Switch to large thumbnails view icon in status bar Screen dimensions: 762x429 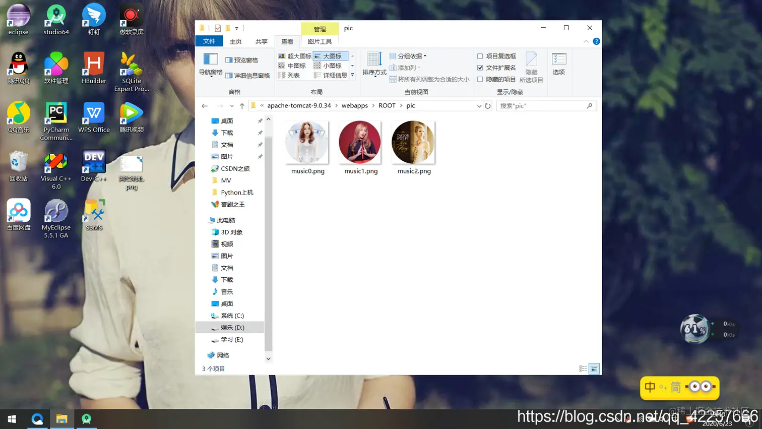coord(594,369)
